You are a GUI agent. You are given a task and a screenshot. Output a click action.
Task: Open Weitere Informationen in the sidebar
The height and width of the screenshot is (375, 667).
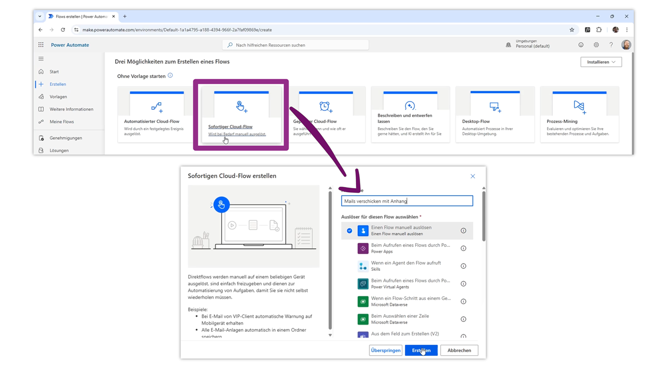pyautogui.click(x=71, y=109)
